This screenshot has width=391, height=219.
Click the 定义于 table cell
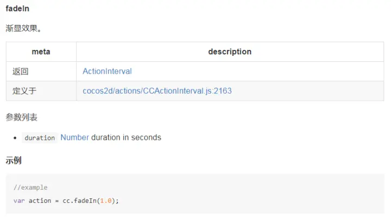tap(41, 91)
